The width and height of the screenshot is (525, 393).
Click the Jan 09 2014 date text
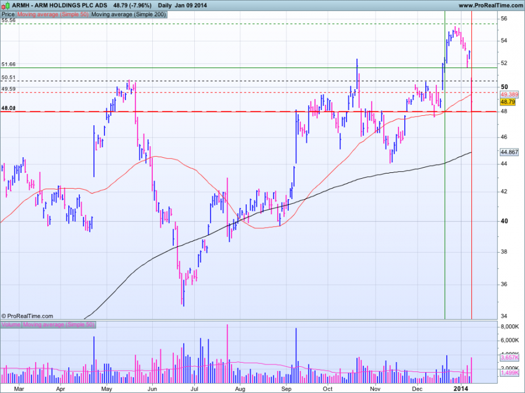191,5
